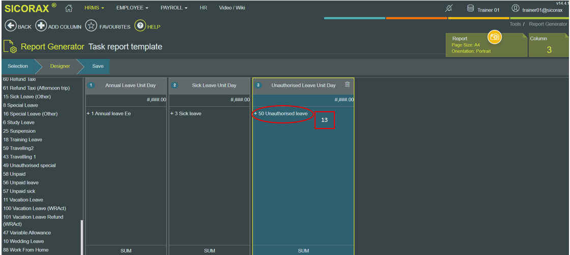Click the Back arrow icon

tap(11, 26)
